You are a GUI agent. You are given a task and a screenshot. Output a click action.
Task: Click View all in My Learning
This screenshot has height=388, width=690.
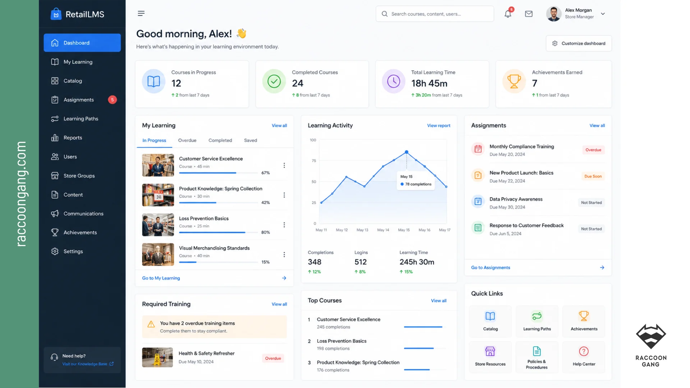point(279,126)
